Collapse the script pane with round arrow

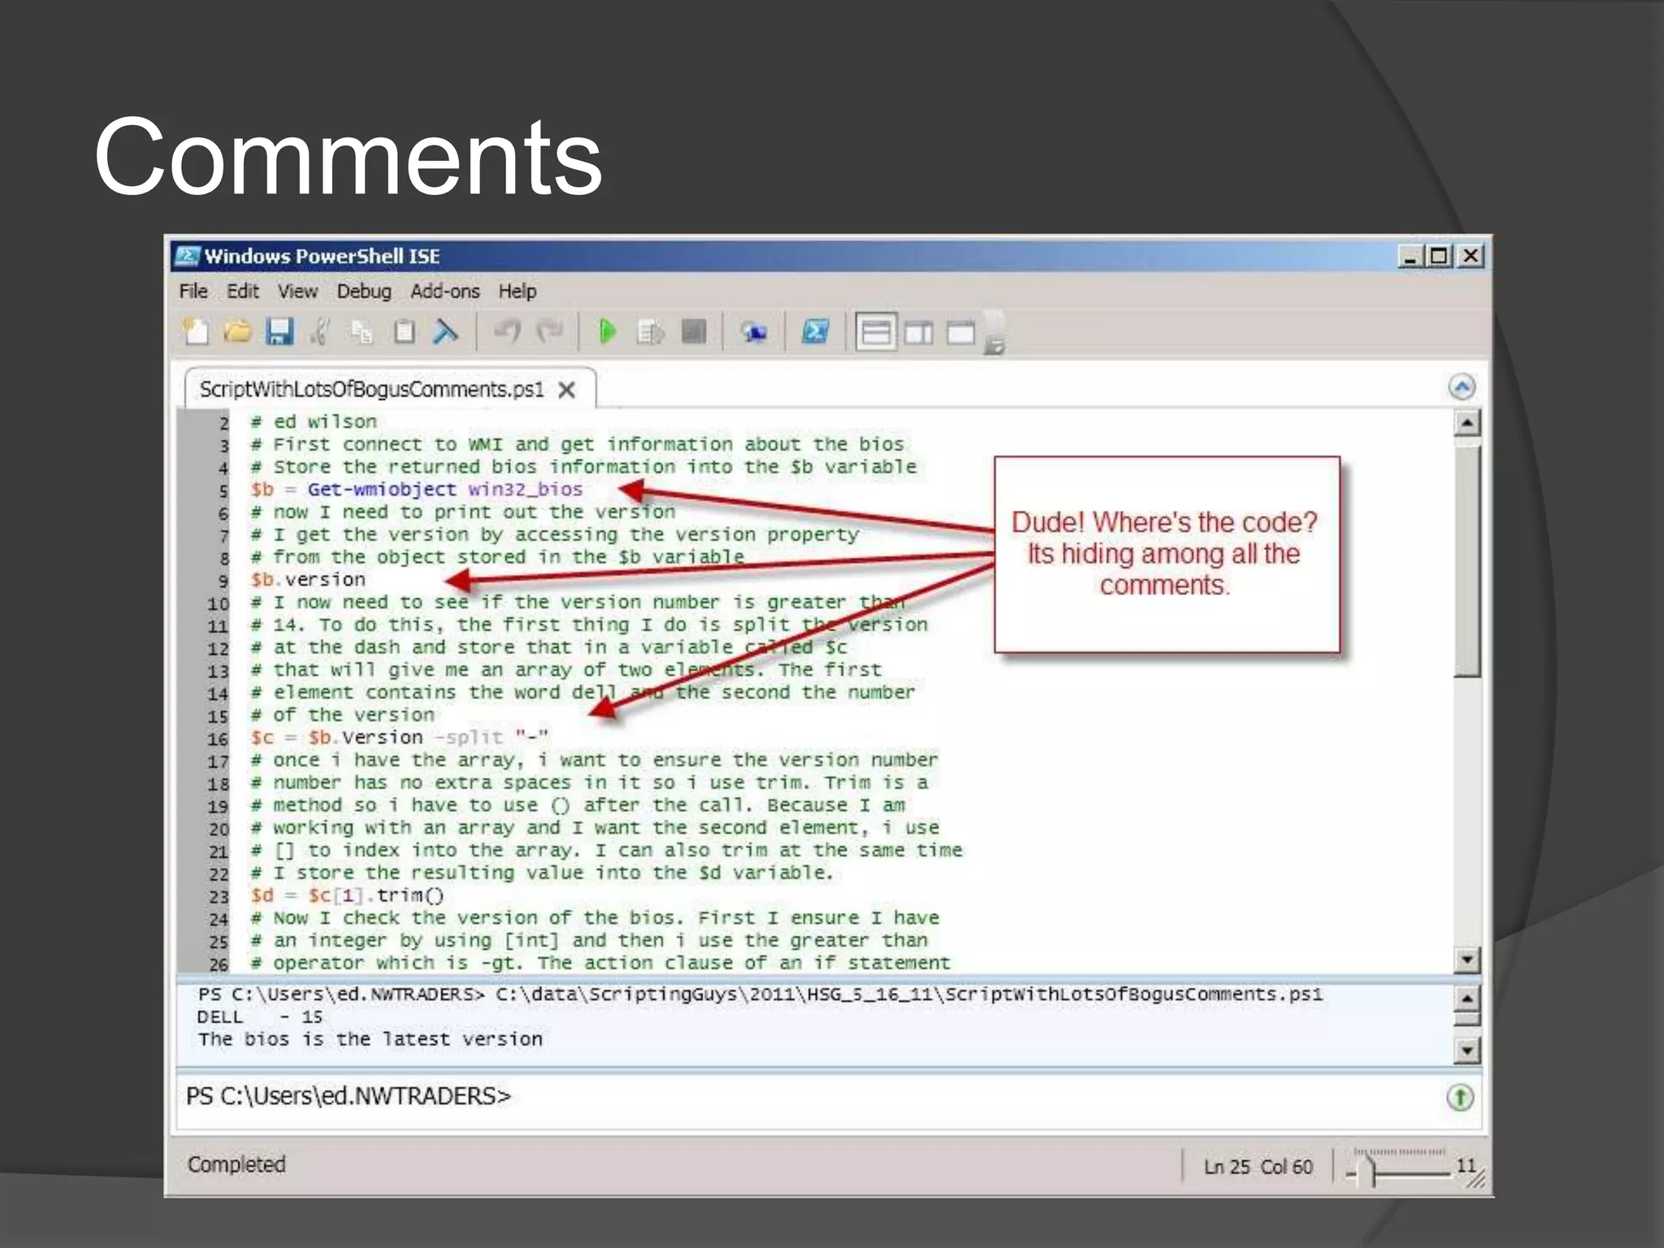(1462, 387)
